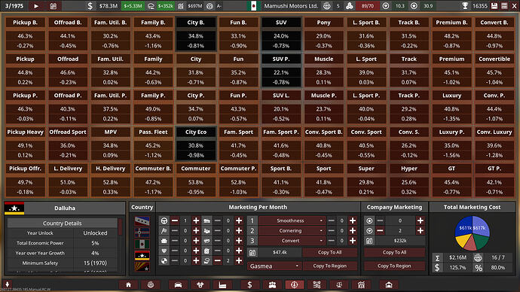Click the percent icon in Total Marketing Cost
520x292 pixels.
[479, 267]
